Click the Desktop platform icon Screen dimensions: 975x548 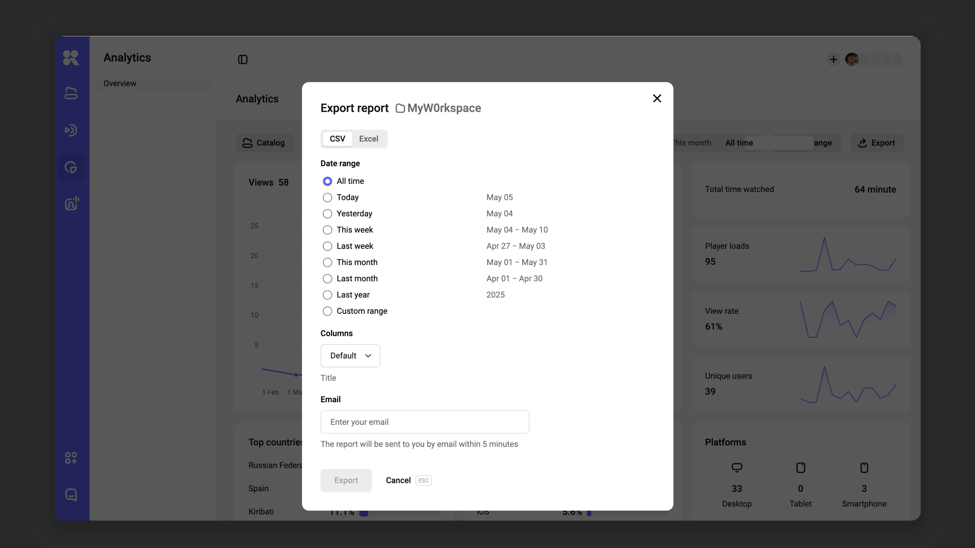(737, 467)
